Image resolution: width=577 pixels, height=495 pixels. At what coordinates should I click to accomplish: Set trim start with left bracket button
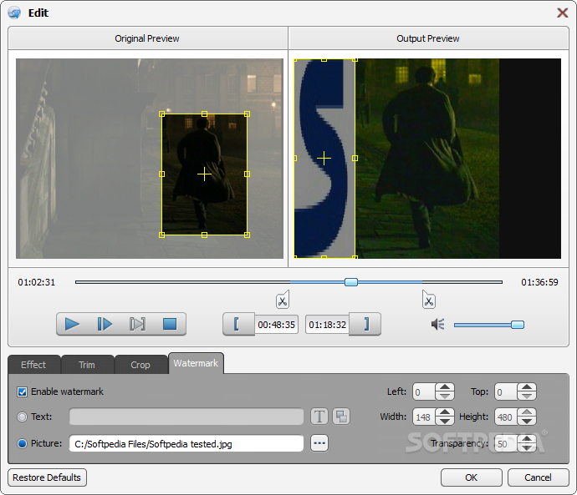[238, 324]
